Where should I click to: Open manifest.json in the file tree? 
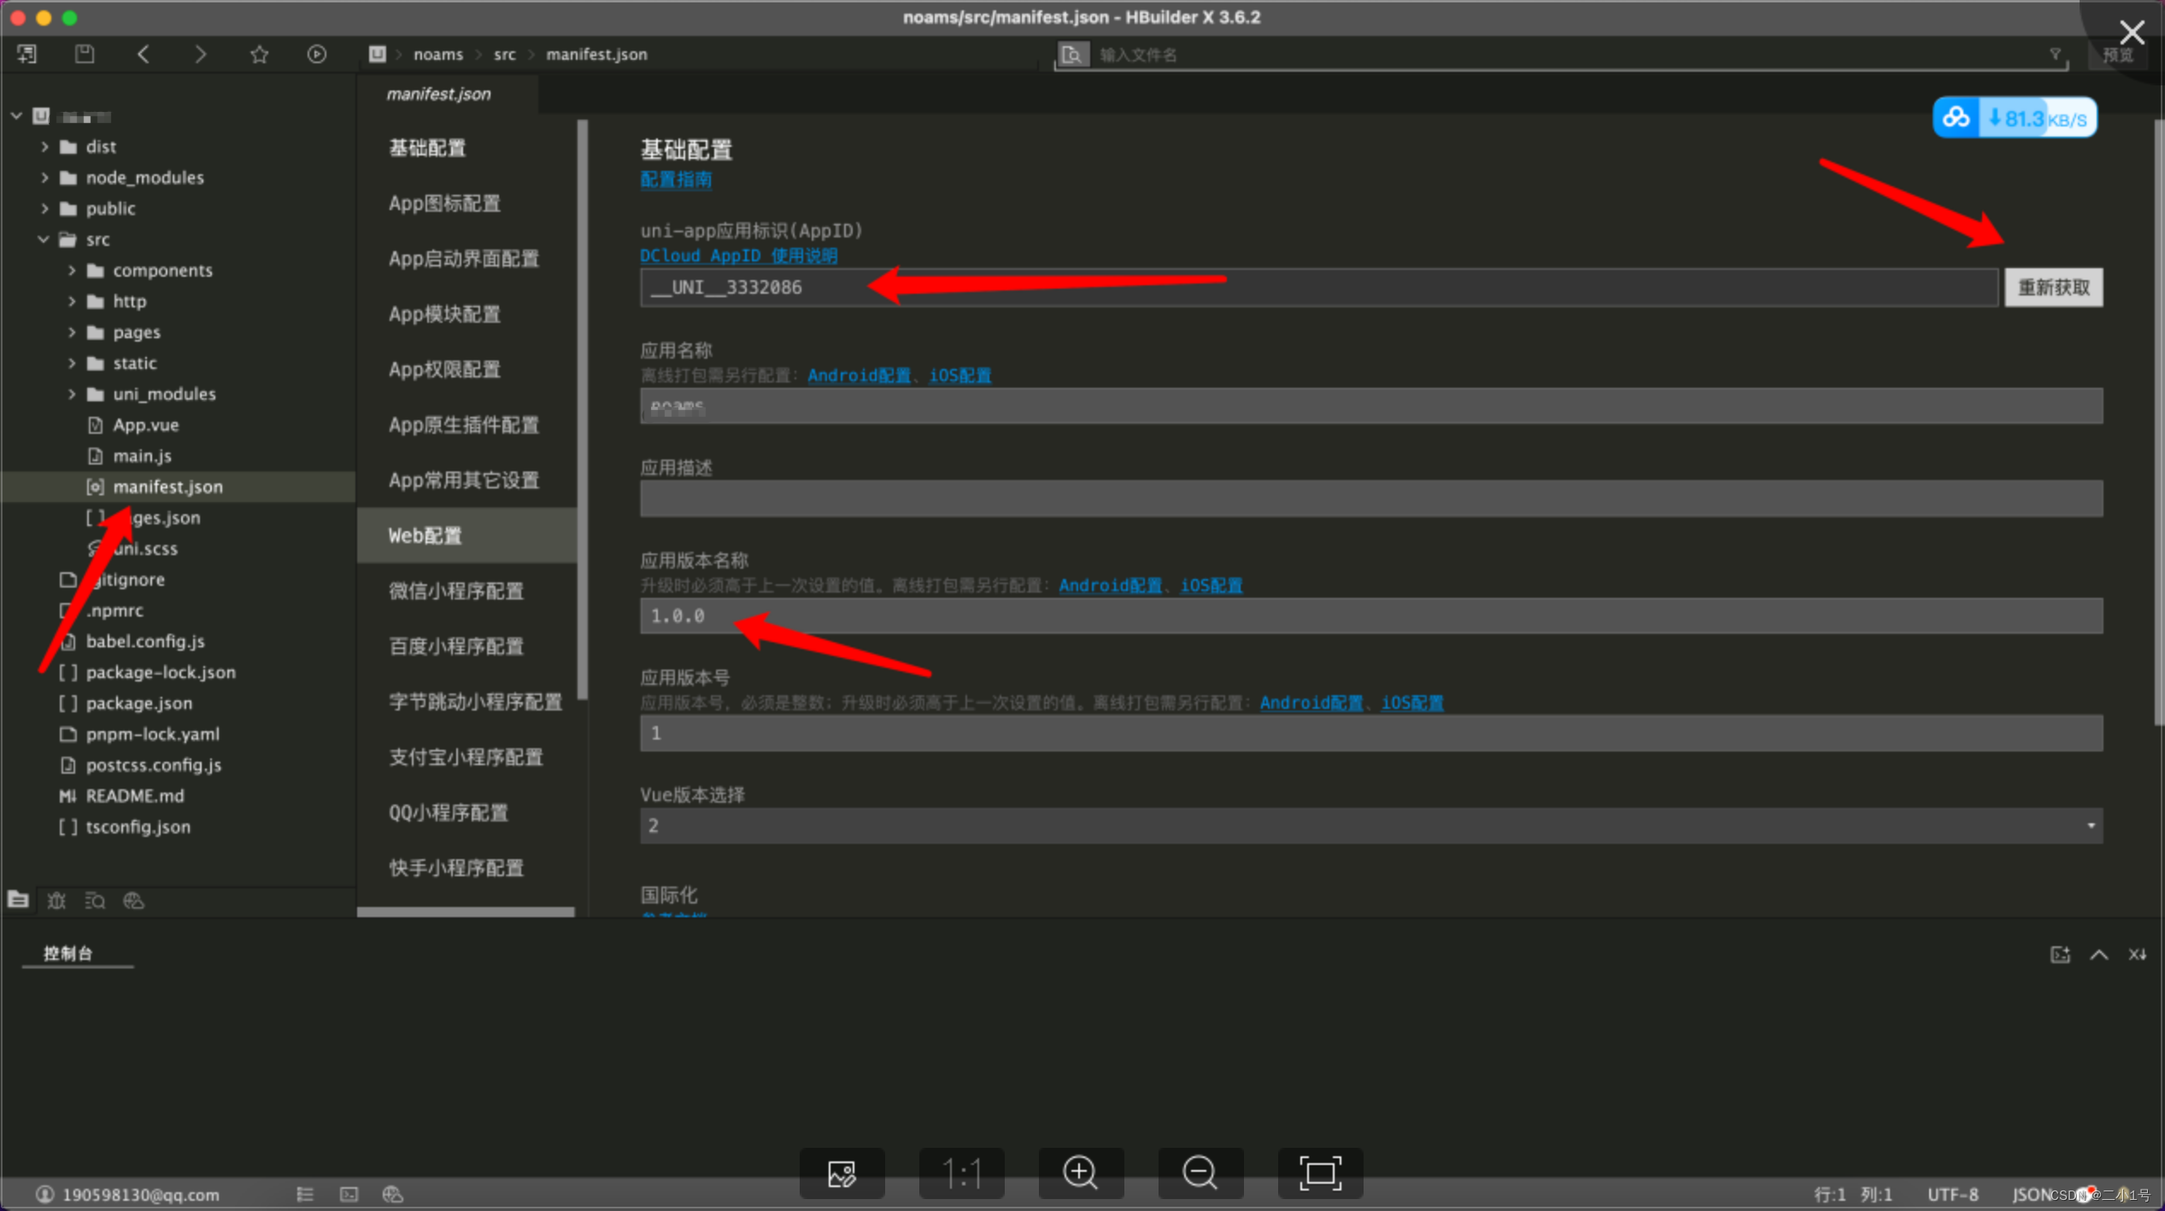point(167,487)
